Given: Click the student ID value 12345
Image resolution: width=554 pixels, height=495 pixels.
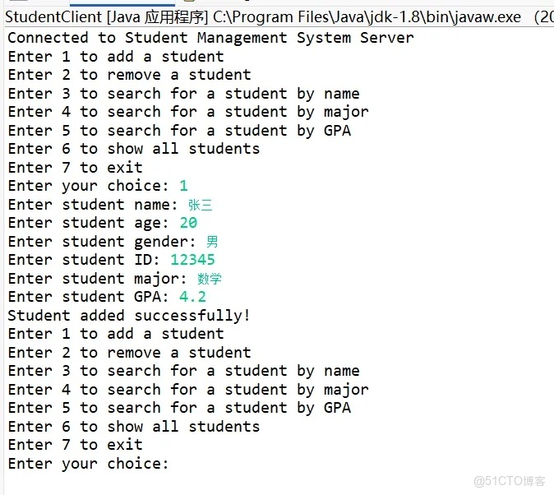Looking at the screenshot, I should tap(192, 260).
